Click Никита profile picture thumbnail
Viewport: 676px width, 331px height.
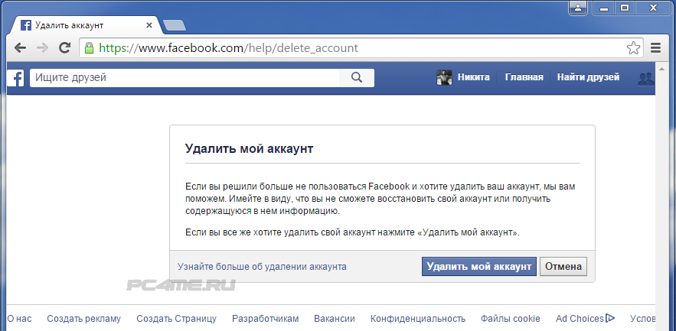pos(444,77)
